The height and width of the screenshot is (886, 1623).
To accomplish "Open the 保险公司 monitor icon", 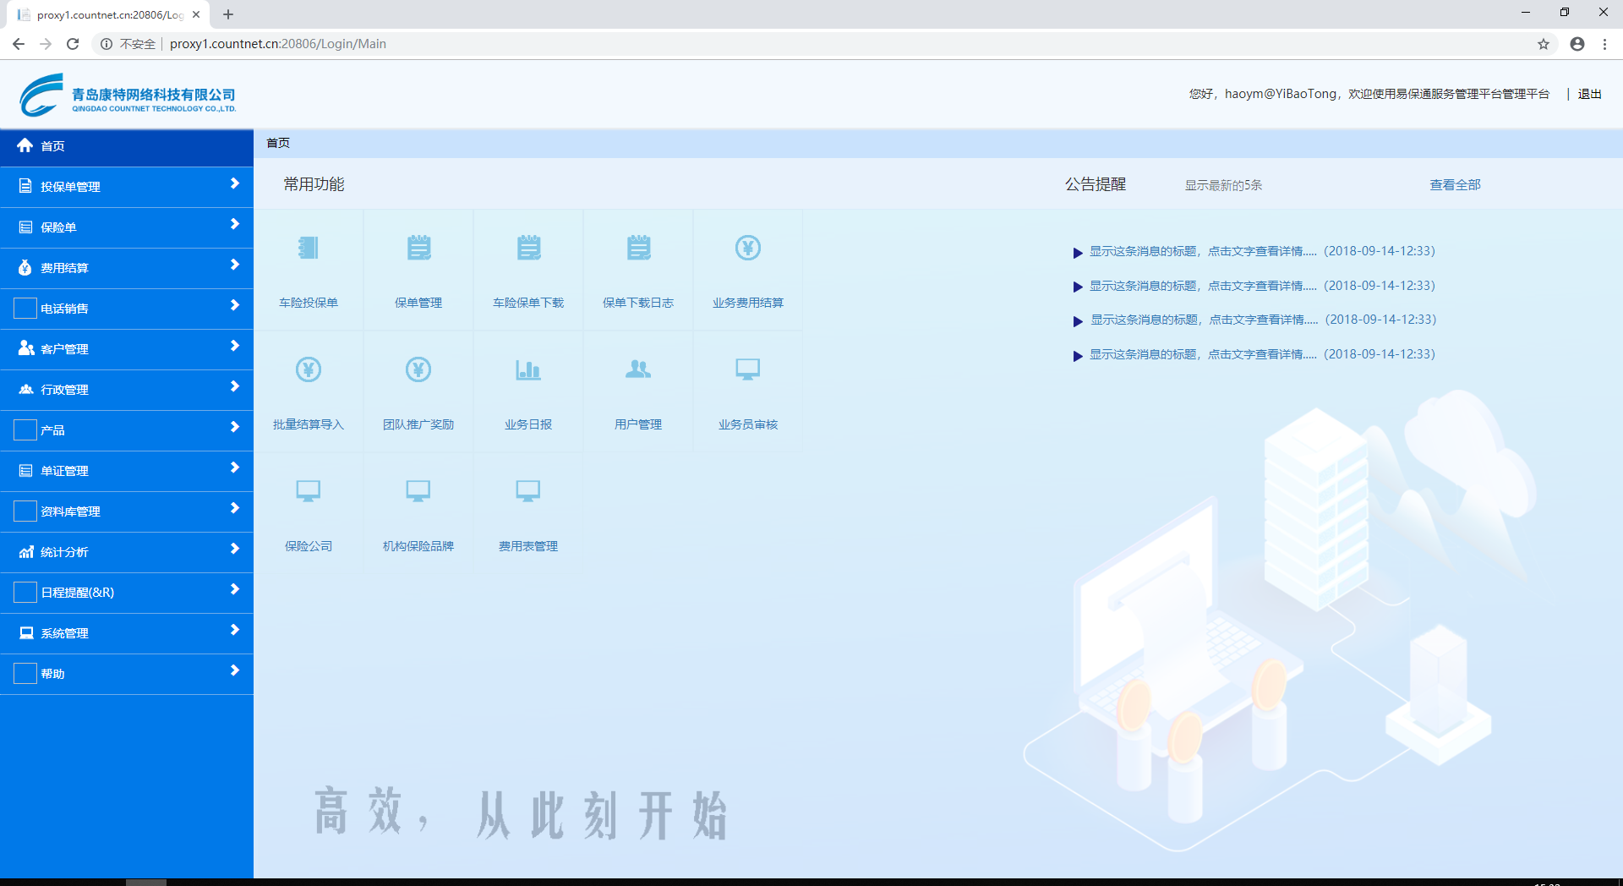I will coord(309,491).
